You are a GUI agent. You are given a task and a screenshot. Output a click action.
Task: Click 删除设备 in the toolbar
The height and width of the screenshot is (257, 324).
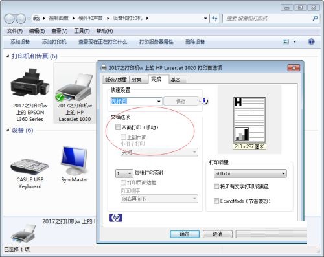tap(195, 41)
